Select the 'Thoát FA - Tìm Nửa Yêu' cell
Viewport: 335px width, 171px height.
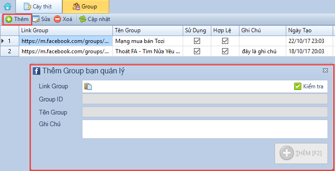[148, 51]
